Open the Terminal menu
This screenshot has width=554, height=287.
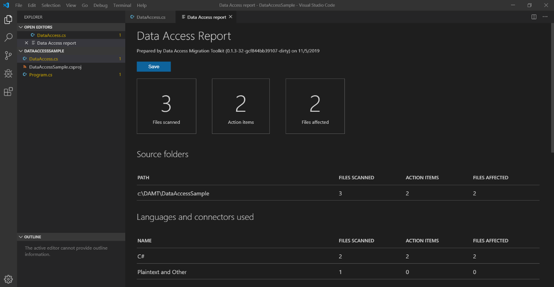tap(122, 6)
